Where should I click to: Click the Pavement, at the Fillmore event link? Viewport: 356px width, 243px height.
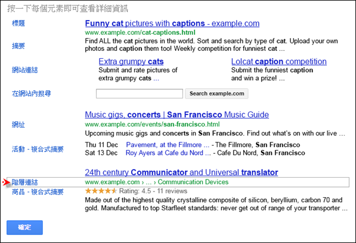(168, 145)
